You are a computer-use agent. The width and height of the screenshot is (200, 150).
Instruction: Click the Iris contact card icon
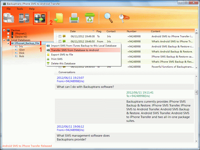[16, 47]
